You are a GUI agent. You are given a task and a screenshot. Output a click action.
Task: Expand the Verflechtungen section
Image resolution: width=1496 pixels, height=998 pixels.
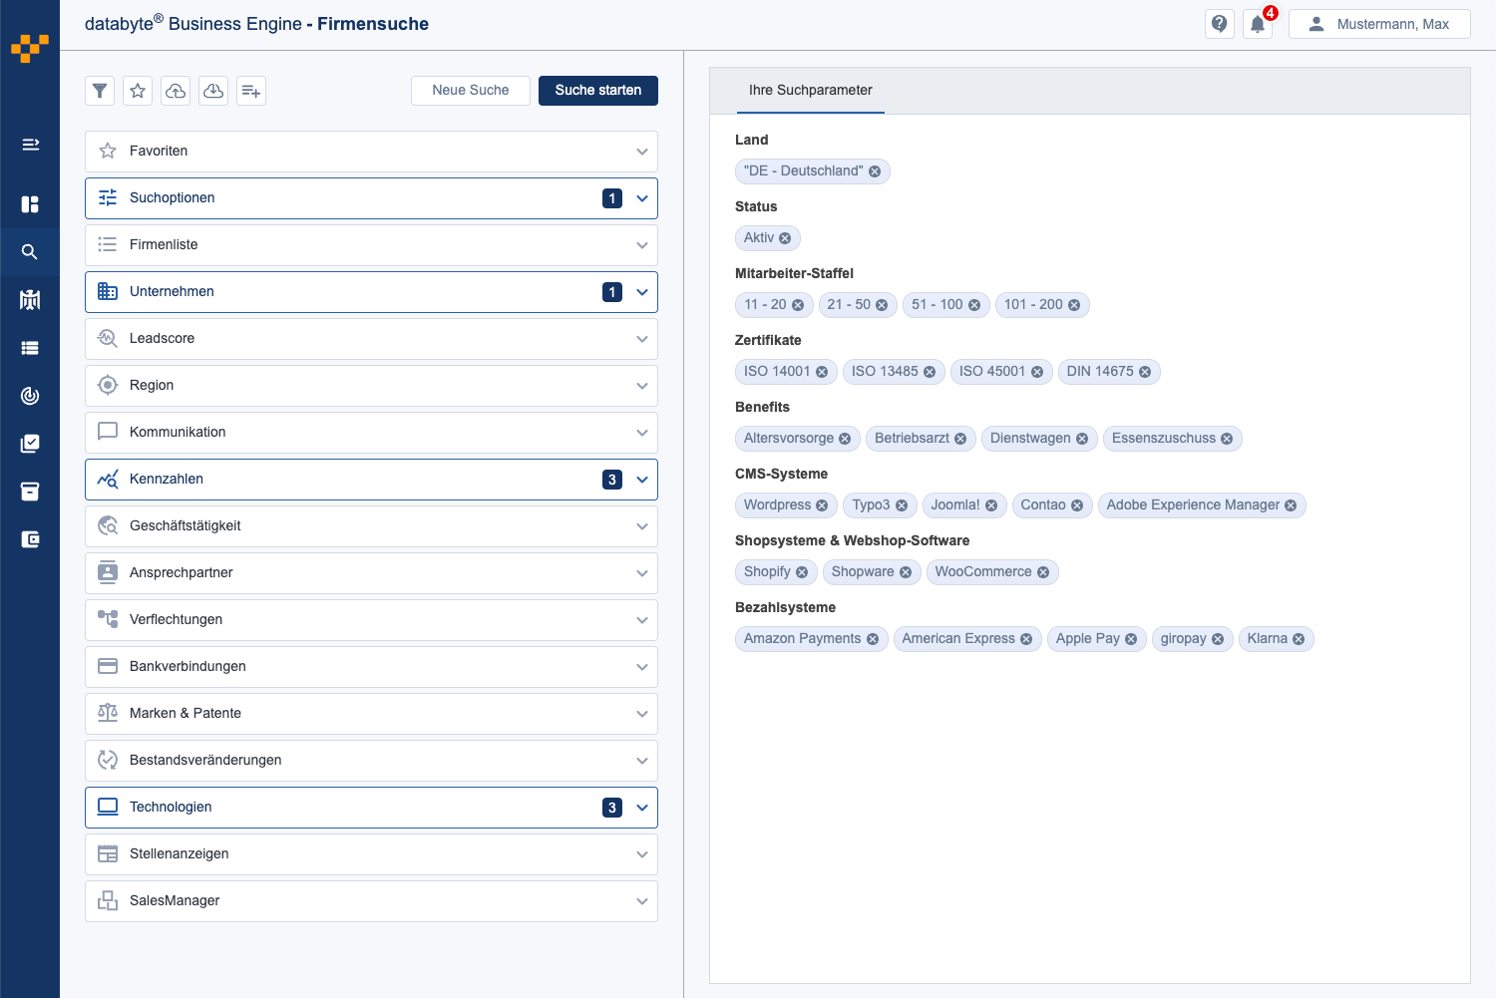click(x=371, y=620)
